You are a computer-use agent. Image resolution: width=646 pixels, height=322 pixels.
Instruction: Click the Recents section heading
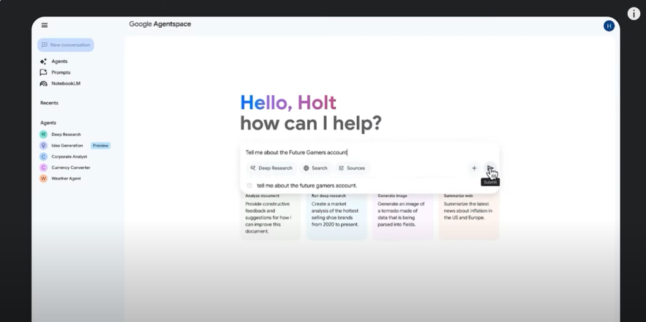click(x=49, y=103)
